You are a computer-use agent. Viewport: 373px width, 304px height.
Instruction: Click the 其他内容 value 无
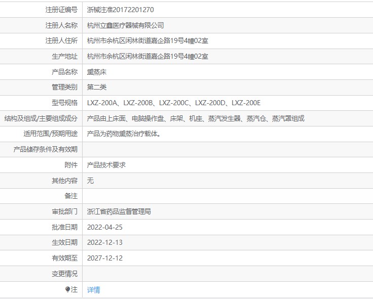(90, 181)
